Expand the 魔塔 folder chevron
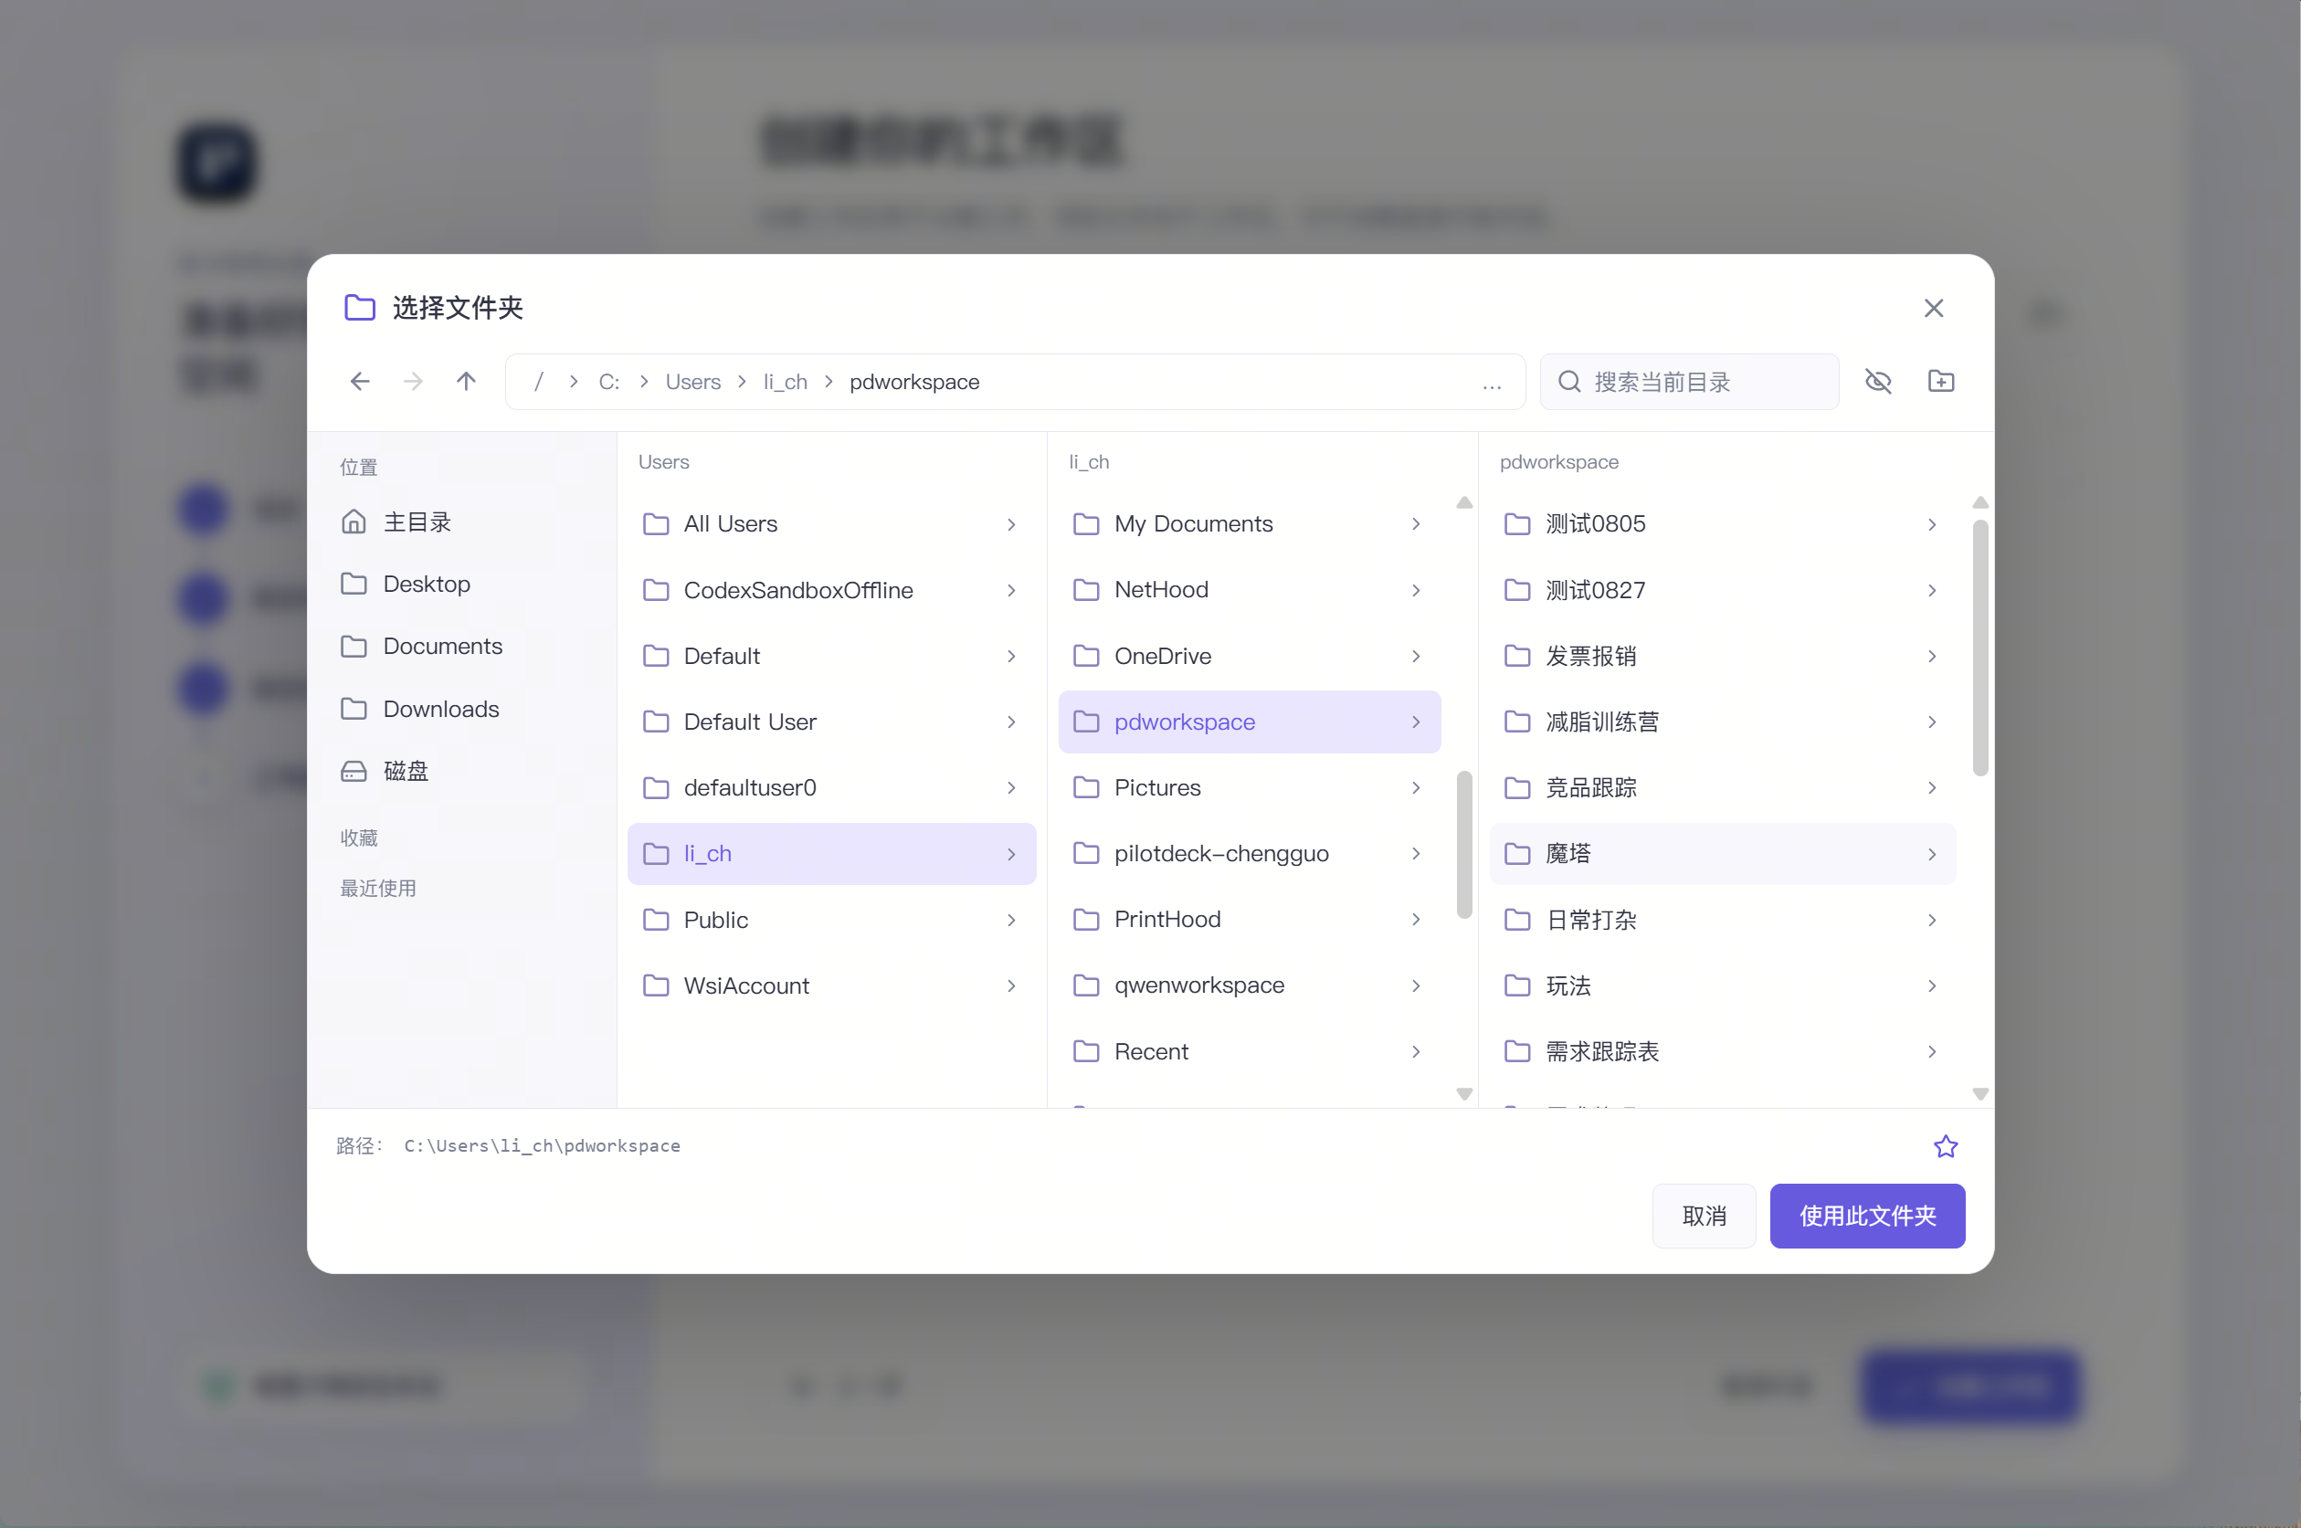 tap(1932, 854)
